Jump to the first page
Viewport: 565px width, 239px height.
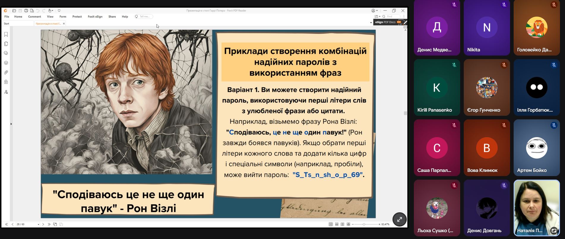(7, 224)
